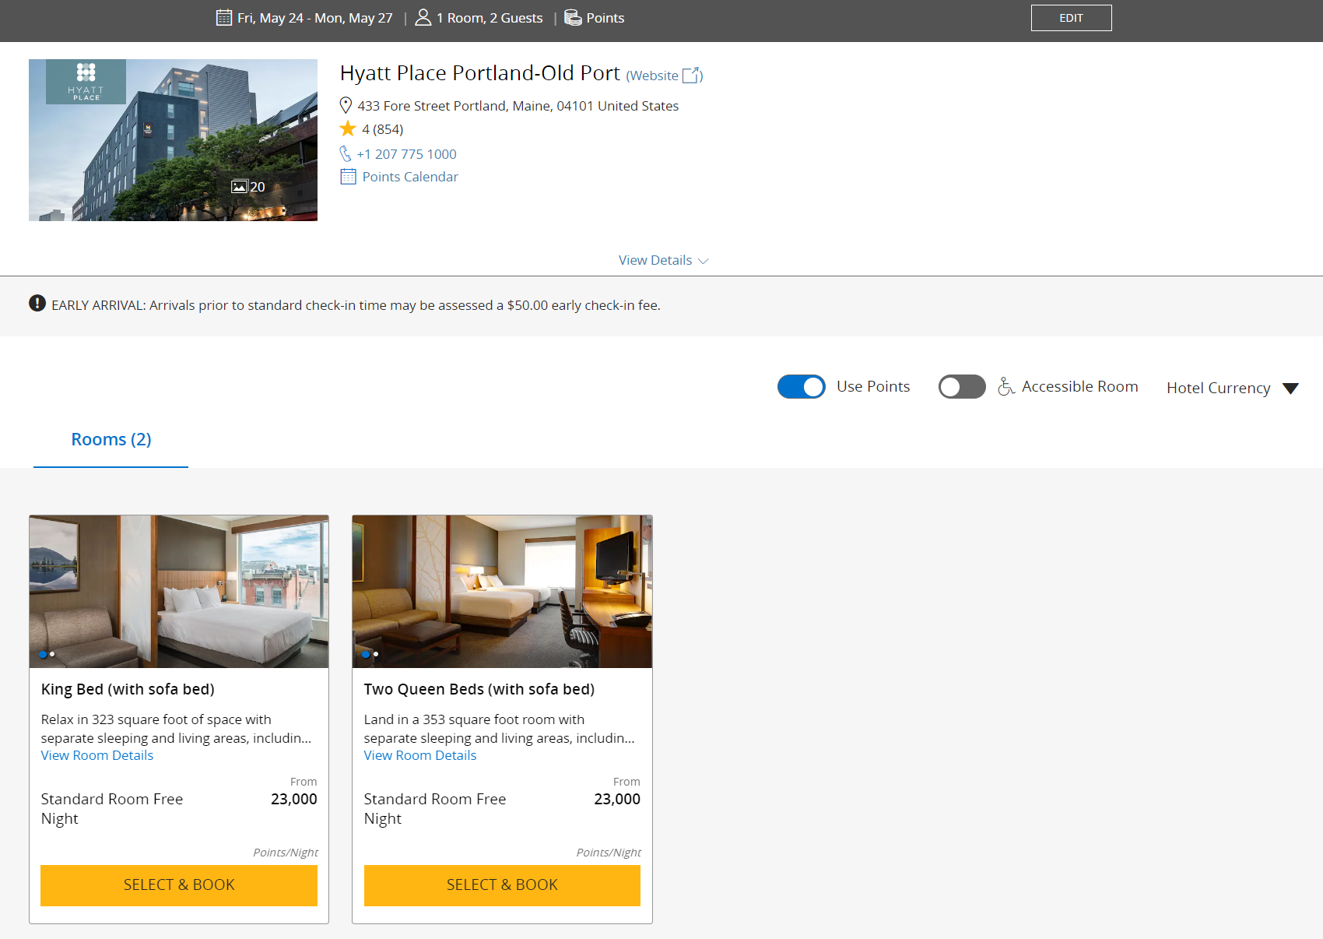Click the guests icon next to 1 Room, 2 Guests

point(423,16)
